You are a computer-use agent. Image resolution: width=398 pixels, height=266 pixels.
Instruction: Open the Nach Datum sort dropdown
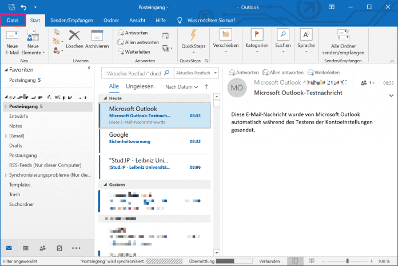coord(182,87)
